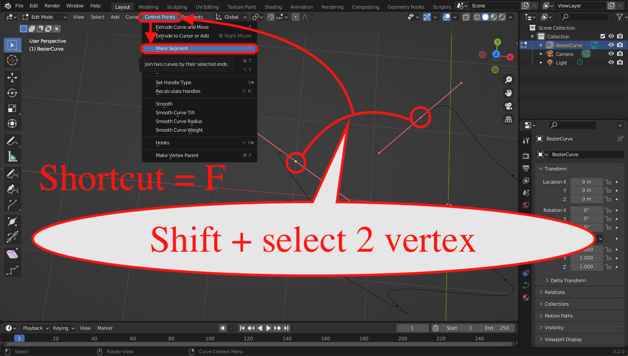This screenshot has width=628, height=356.
Task: Click the zoom magnifier viewport icon
Action: click(508, 80)
